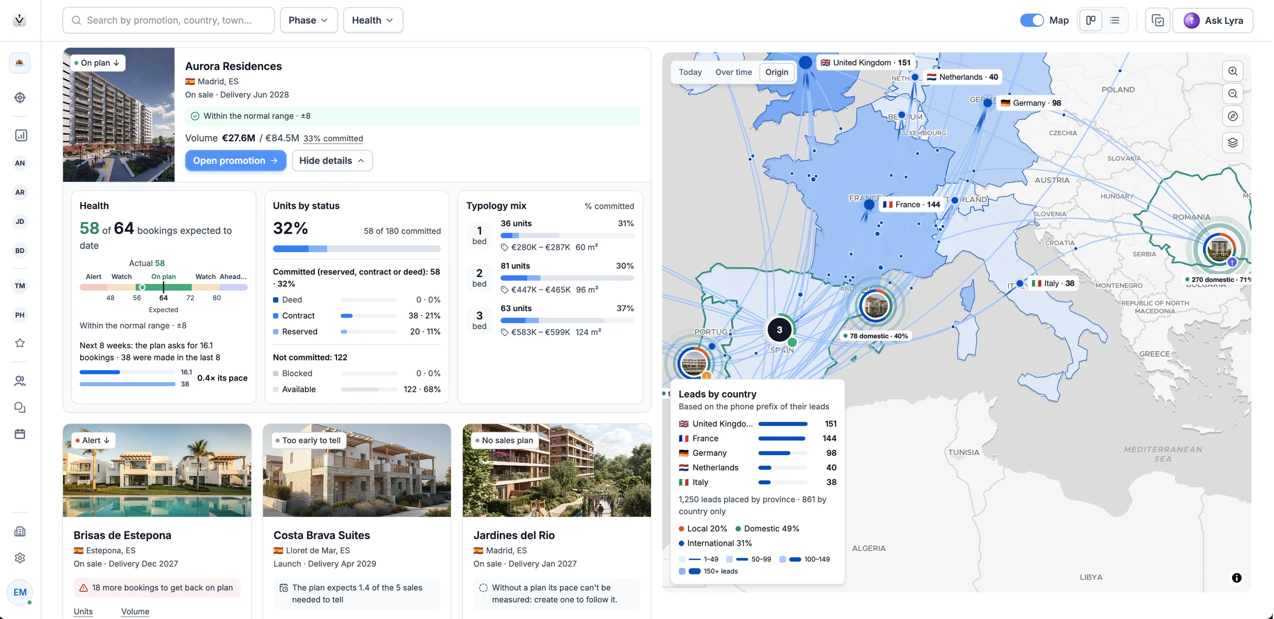Image resolution: width=1274 pixels, height=619 pixels.
Task: Focus the promotion search field
Action: 168,20
